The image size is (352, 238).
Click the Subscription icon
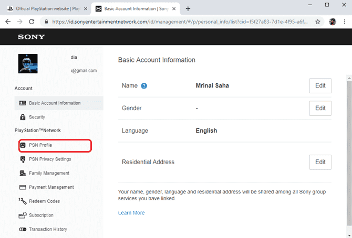click(23, 215)
